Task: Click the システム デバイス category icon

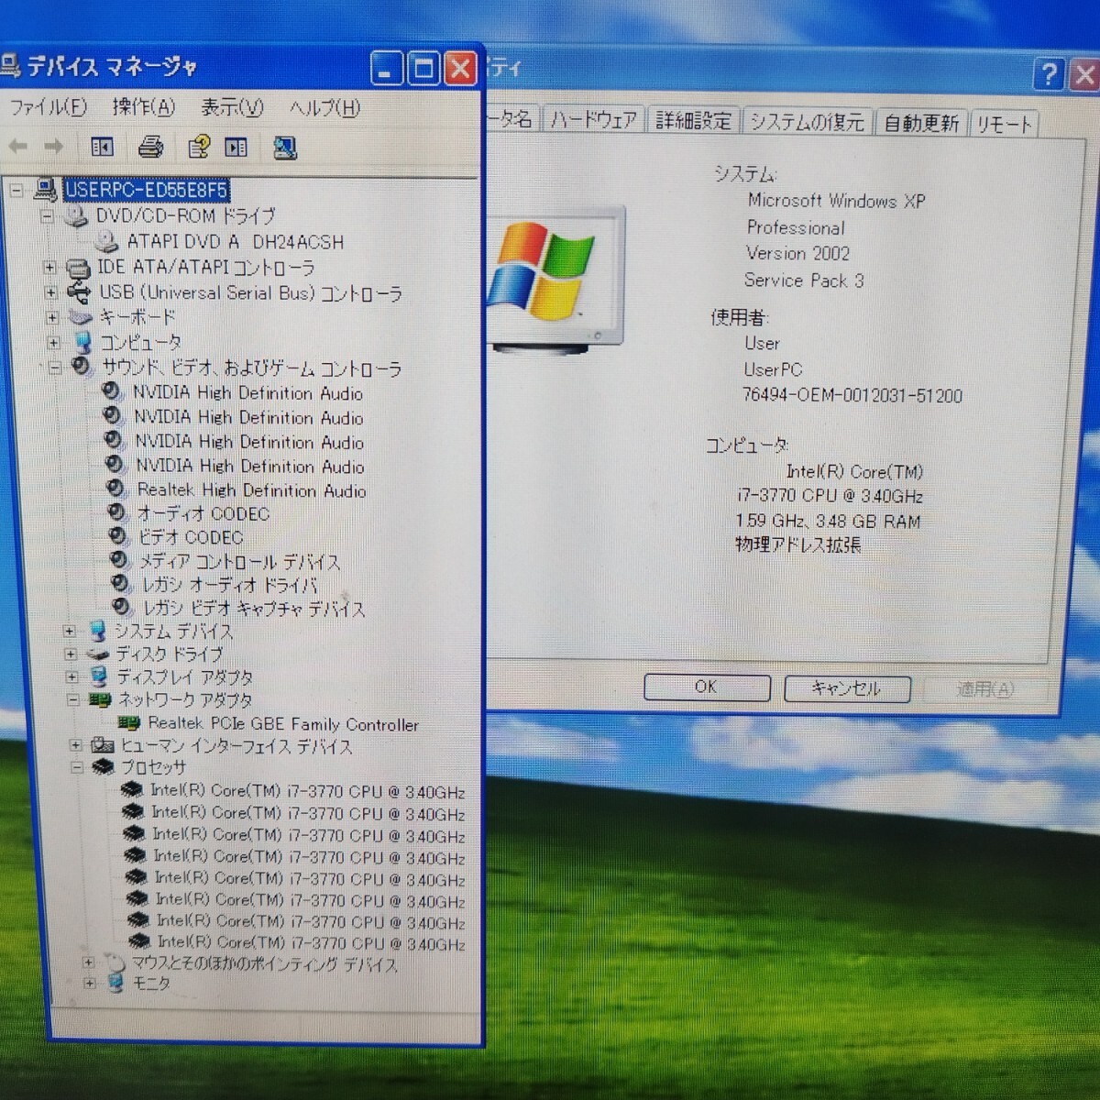Action: tap(97, 631)
